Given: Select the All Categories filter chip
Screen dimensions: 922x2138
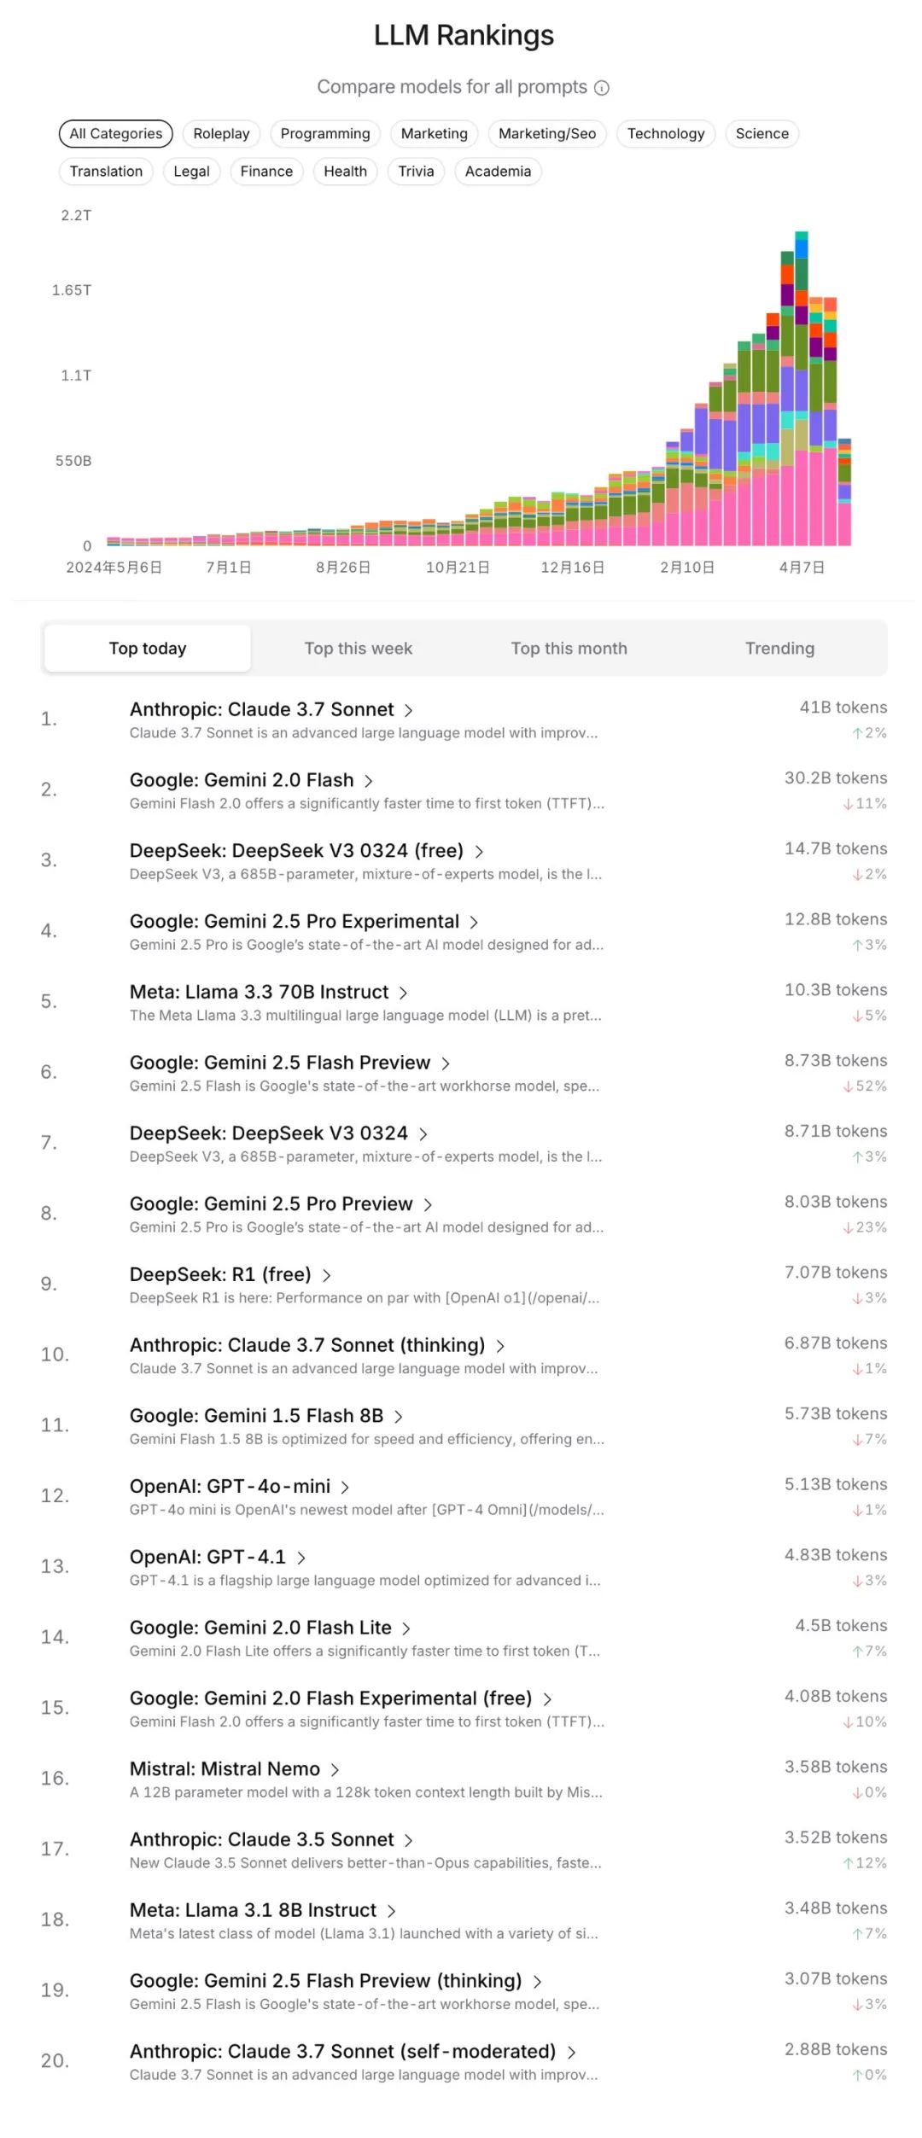Looking at the screenshot, I should [x=116, y=134].
